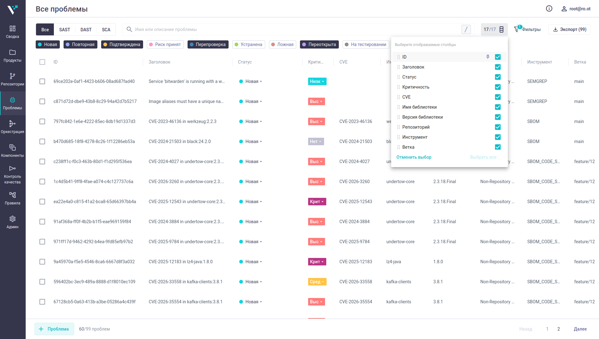
Task: Switch to the SAST tab
Action: coord(65,29)
